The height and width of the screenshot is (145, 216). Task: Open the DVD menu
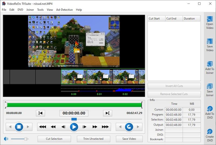20,10
